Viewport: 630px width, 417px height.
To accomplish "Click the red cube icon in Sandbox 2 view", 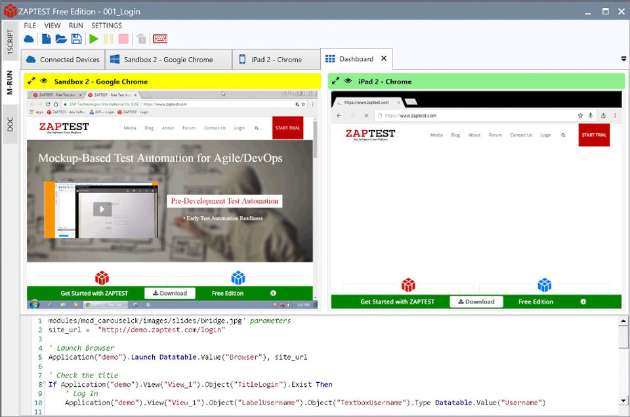I will click(102, 278).
